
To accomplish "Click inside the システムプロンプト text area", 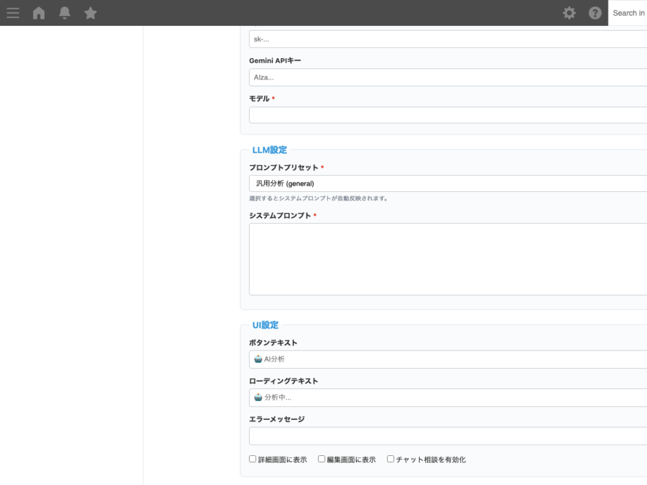I will pos(442,259).
